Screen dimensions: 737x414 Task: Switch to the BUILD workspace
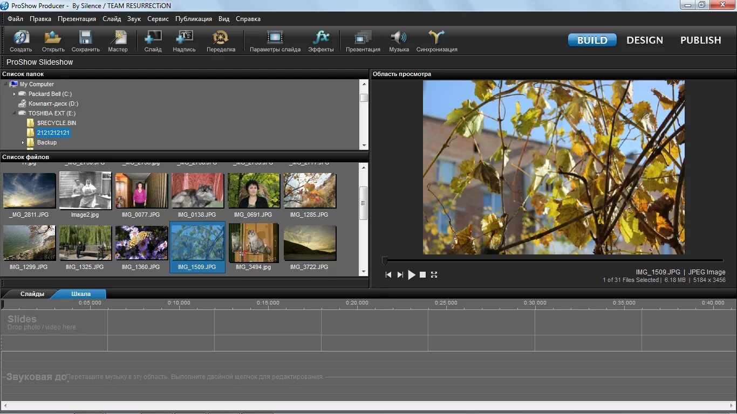pos(592,40)
